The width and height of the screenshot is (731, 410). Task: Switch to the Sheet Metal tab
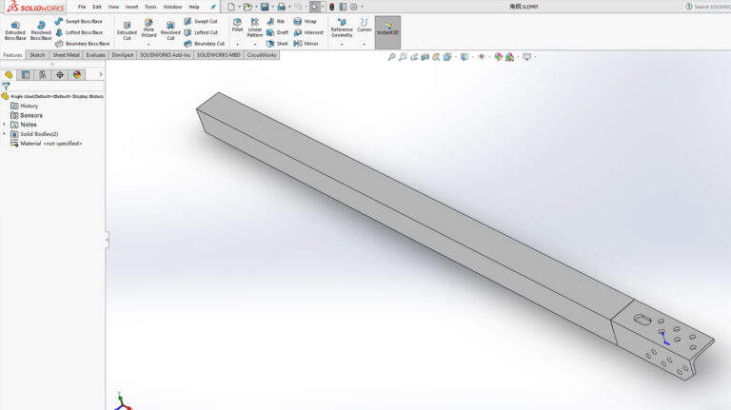click(x=67, y=55)
